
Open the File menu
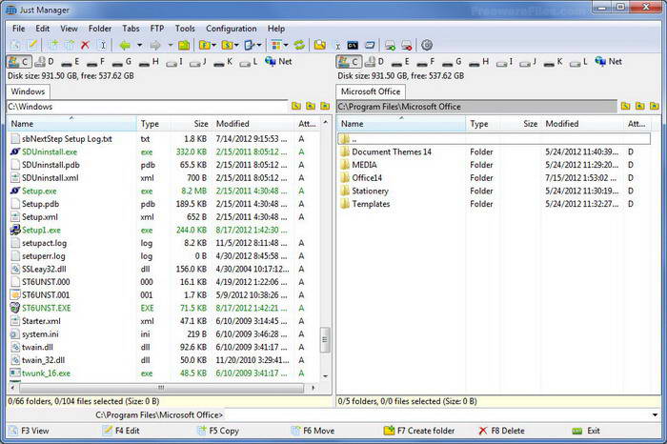pyautogui.click(x=18, y=29)
